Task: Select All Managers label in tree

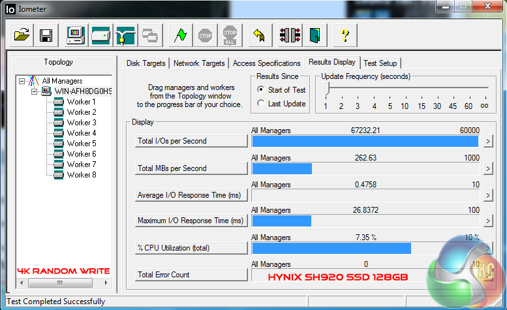Action: 62,81
